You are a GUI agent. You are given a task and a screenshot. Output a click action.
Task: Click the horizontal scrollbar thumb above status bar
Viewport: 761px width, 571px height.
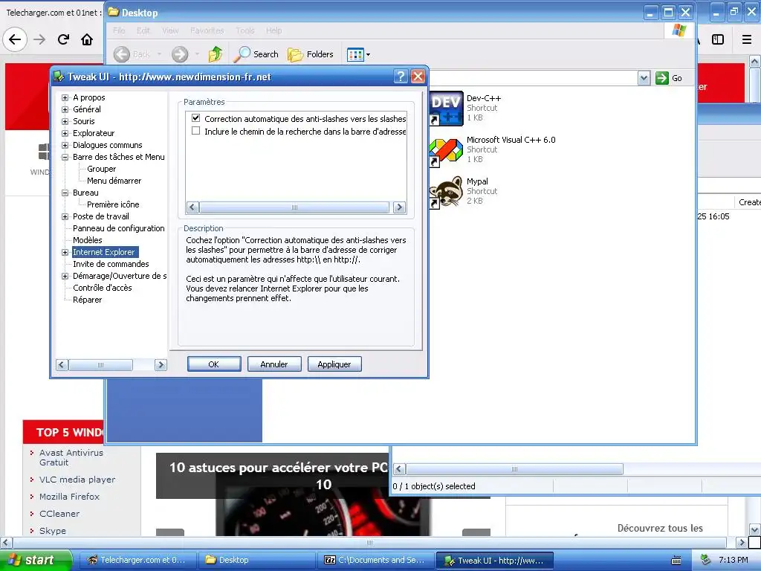pyautogui.click(x=514, y=469)
